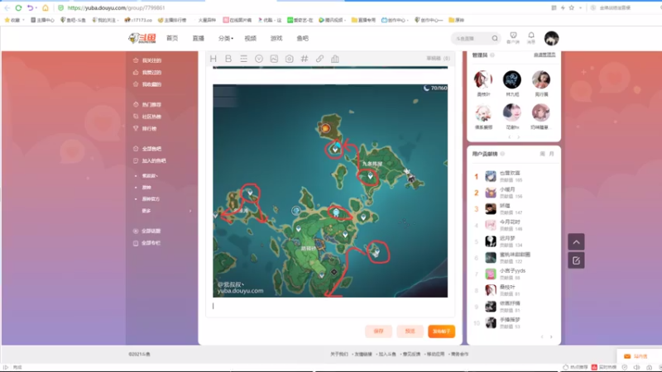Reload page with the browser refresh icon
Viewport: 662px width, 372px height.
(18, 7)
